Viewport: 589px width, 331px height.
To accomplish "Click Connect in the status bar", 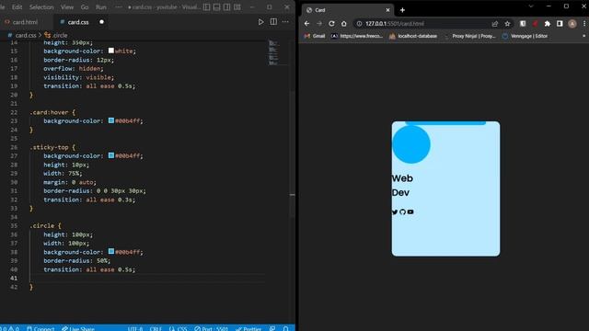I will [40, 328].
